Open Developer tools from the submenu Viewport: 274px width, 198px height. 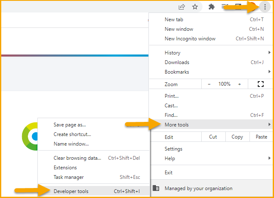[94, 191]
